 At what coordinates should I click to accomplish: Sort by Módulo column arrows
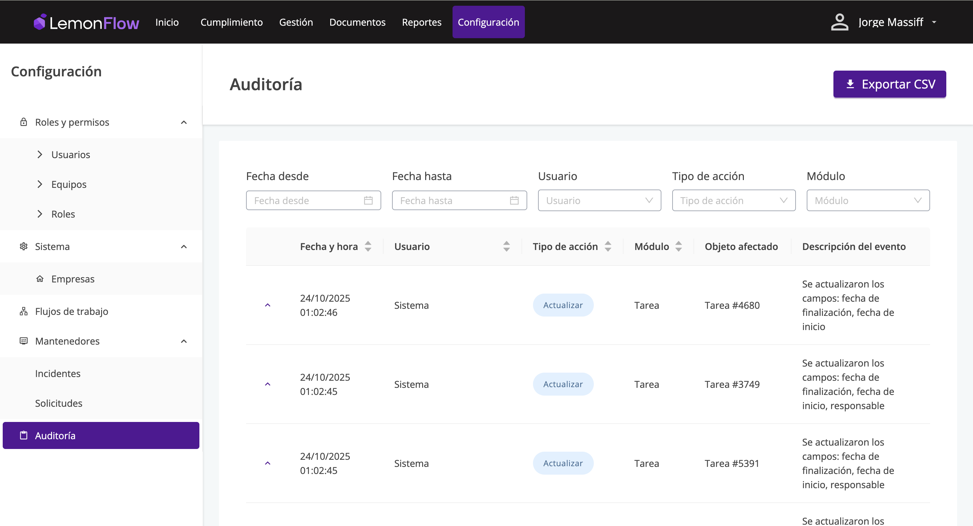point(678,247)
